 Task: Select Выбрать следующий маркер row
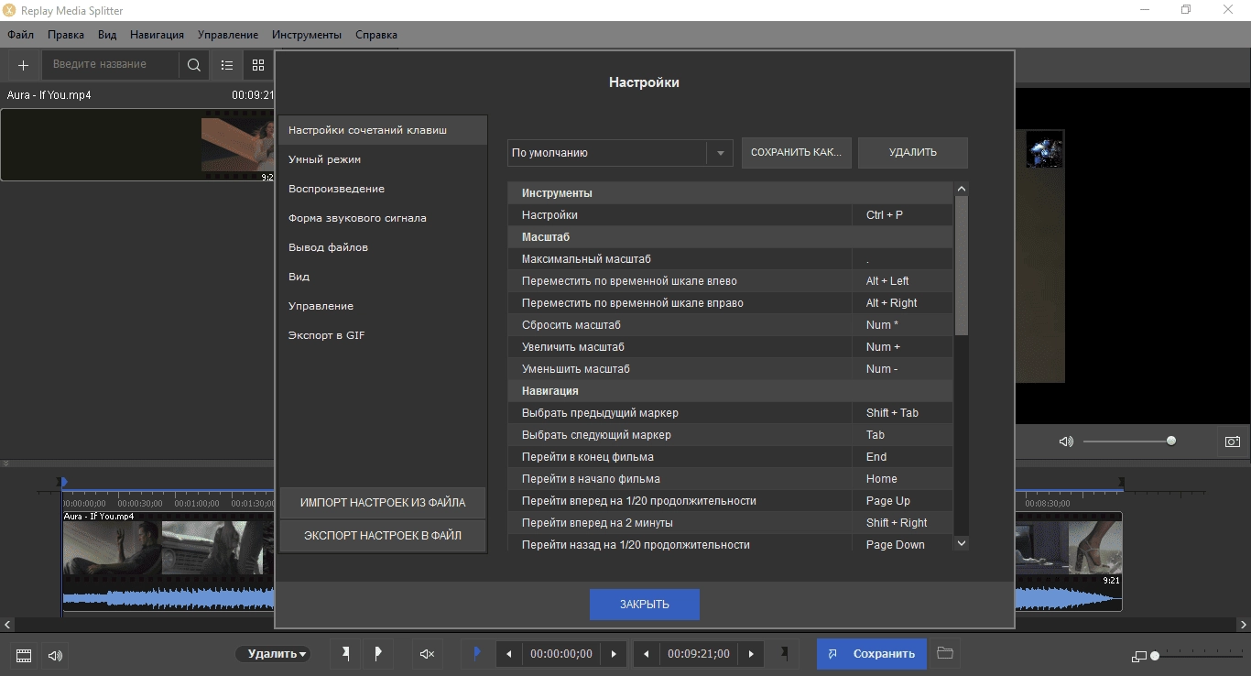(x=730, y=435)
